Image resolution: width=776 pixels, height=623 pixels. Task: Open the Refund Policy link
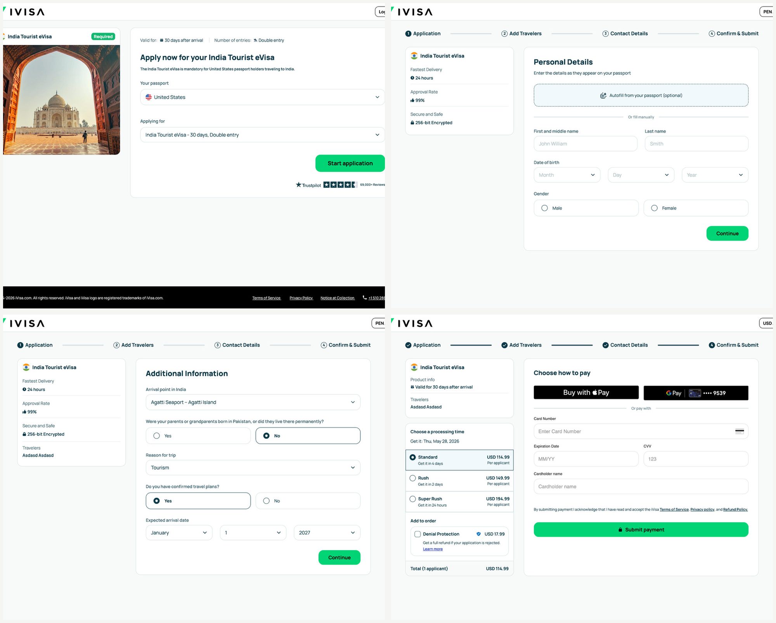point(735,510)
